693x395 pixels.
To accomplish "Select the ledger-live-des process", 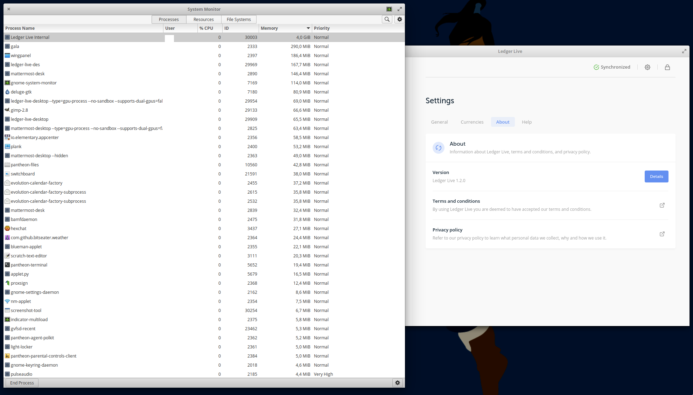I will (204, 64).
